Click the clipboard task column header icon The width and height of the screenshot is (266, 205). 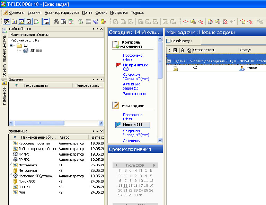pos(175,50)
